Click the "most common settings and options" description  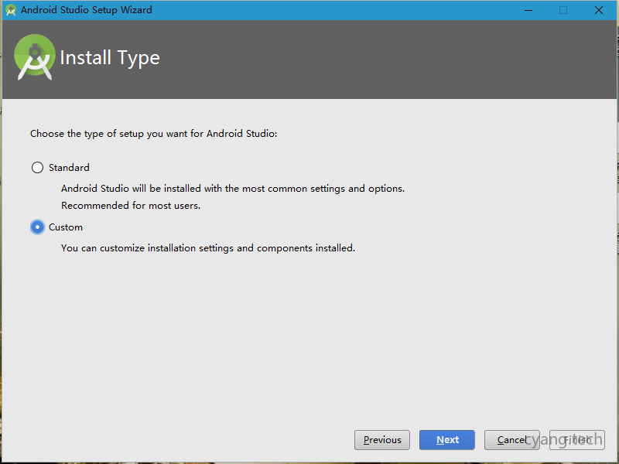click(232, 189)
